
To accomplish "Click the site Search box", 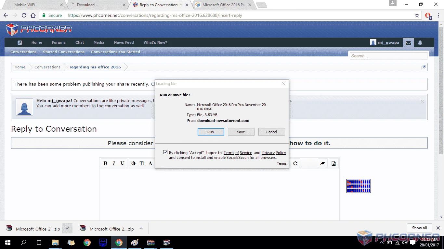I will click(x=389, y=56).
